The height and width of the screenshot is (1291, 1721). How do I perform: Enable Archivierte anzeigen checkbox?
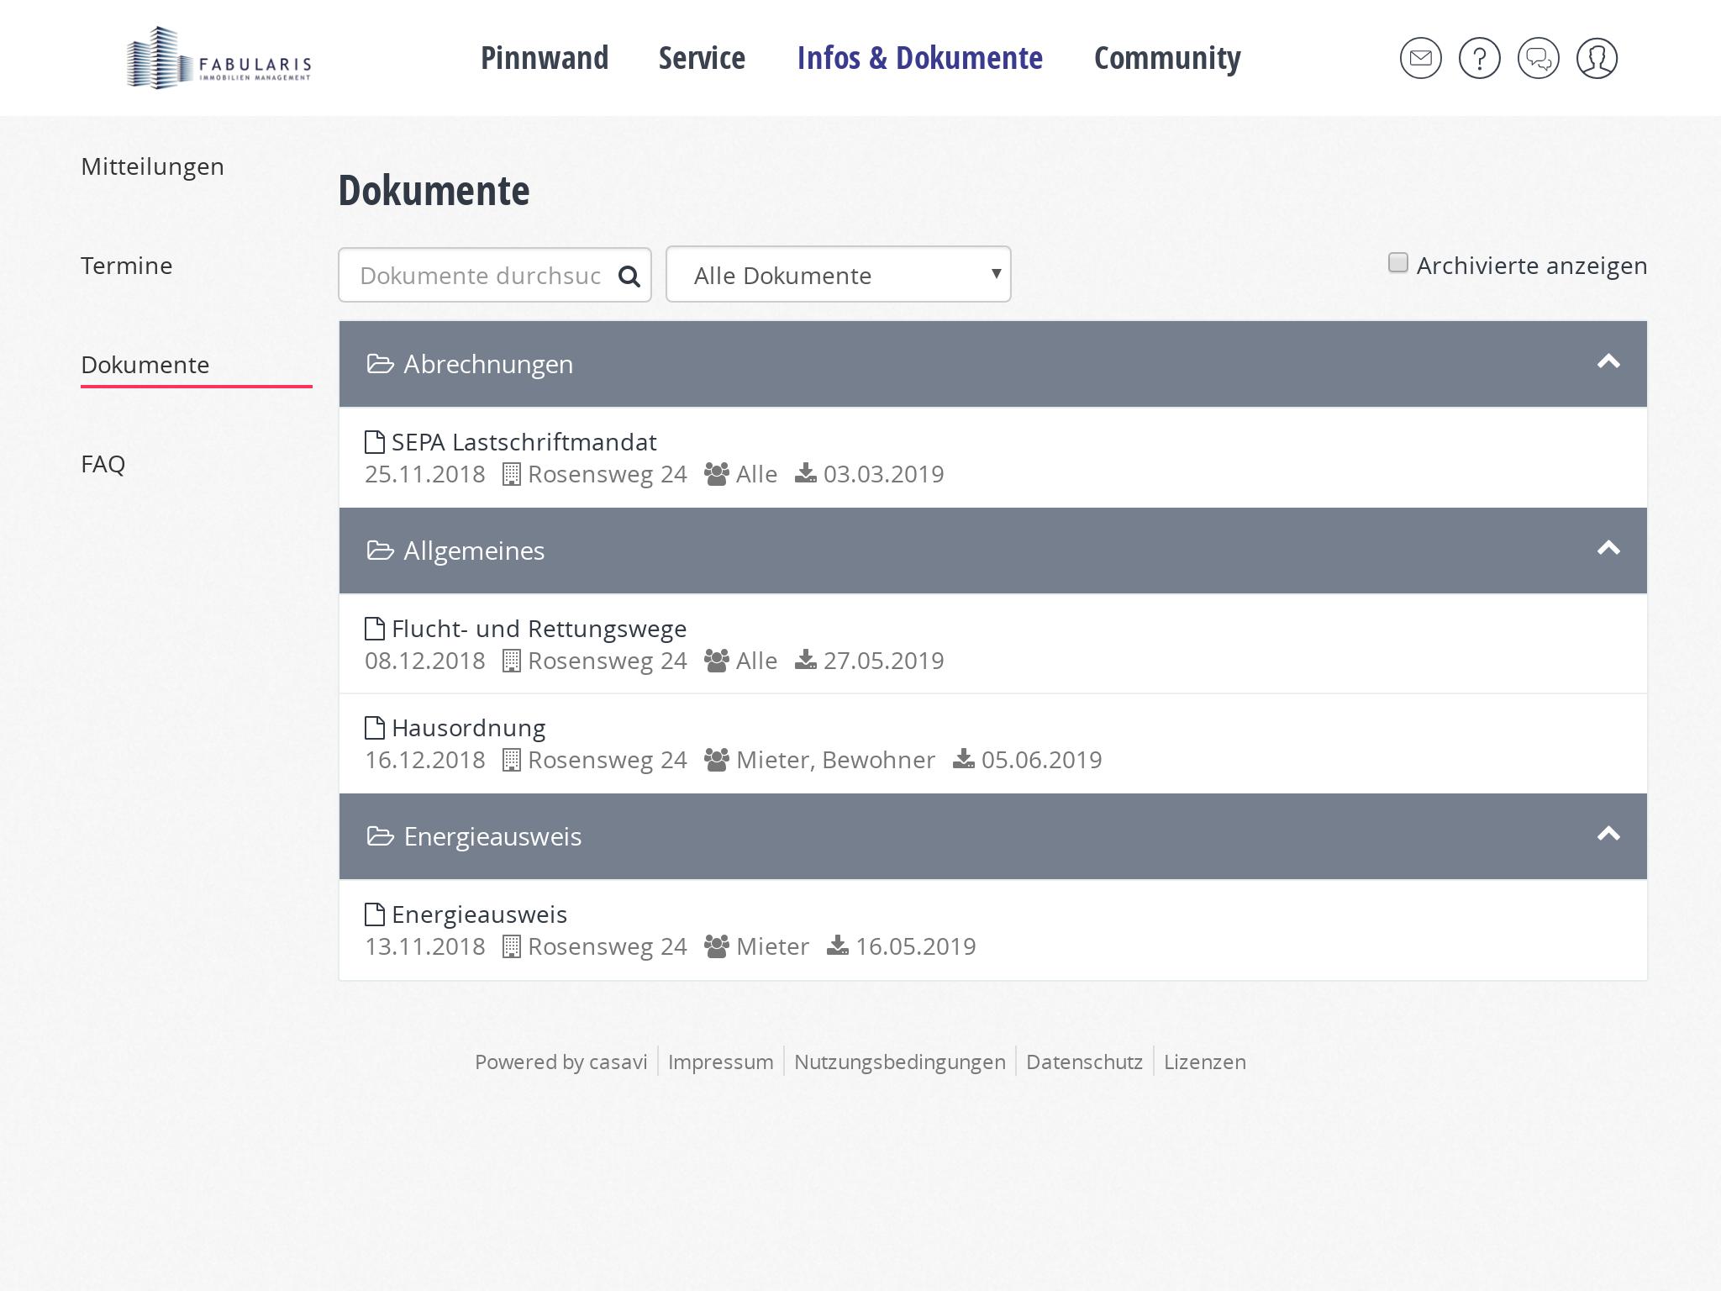click(x=1398, y=263)
